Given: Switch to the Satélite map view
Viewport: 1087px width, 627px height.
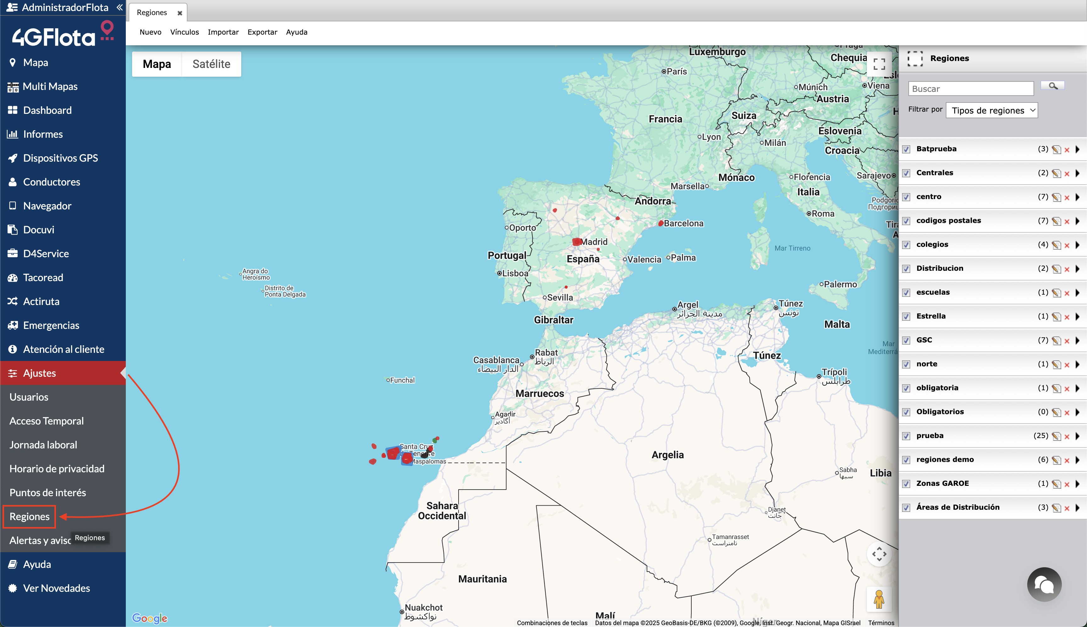Looking at the screenshot, I should pos(211,64).
